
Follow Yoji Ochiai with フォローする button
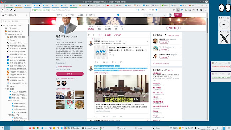click(x=173, y=28)
